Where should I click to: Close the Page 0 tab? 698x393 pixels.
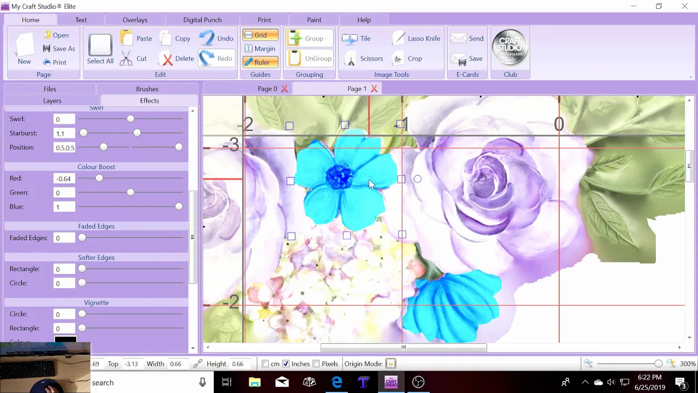pyautogui.click(x=285, y=88)
